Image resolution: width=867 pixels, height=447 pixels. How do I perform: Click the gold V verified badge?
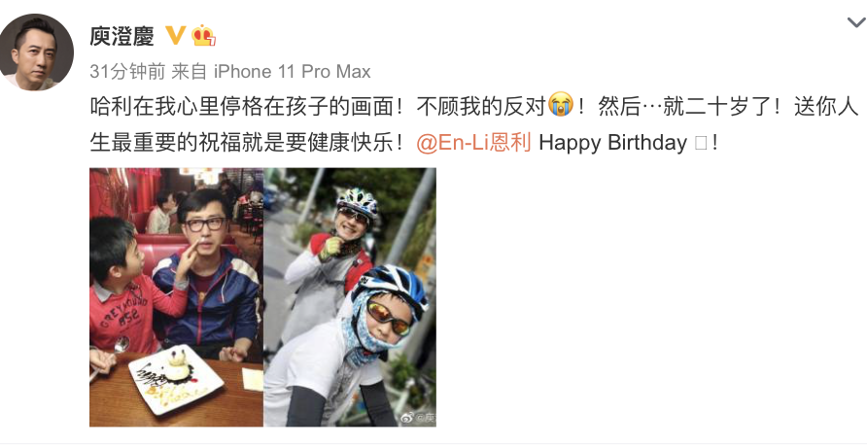(x=176, y=36)
